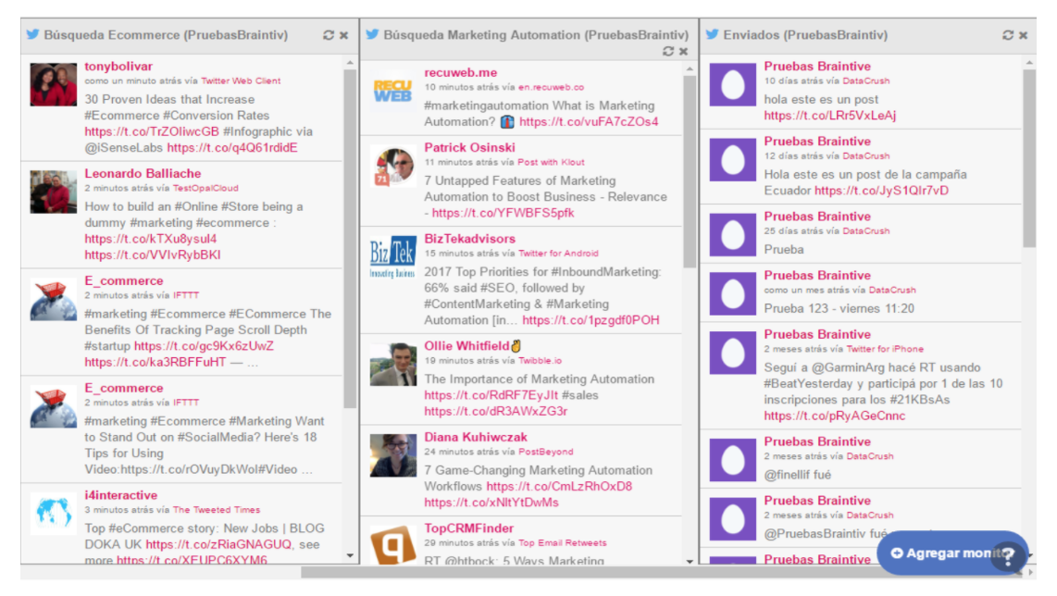Click the bottom horizontal scrollbar
1057x596 pixels.
point(661,573)
